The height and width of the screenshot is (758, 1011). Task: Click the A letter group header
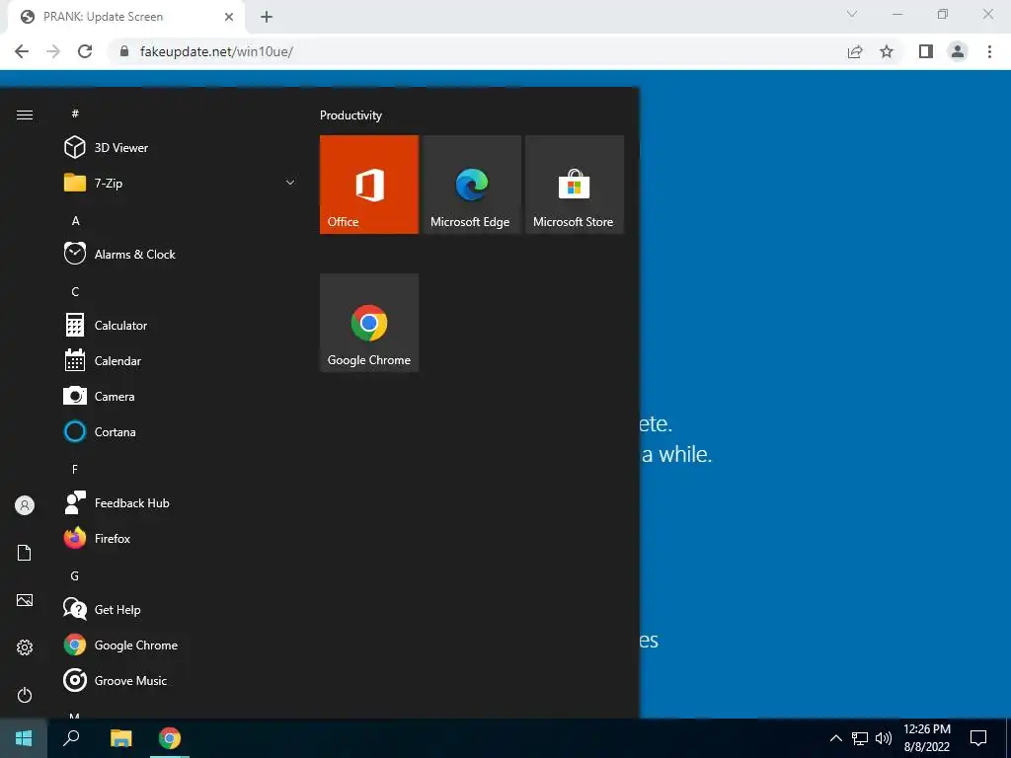(x=75, y=220)
